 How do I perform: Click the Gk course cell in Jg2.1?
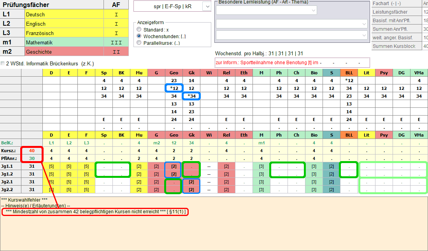pyautogui.click(x=191, y=182)
